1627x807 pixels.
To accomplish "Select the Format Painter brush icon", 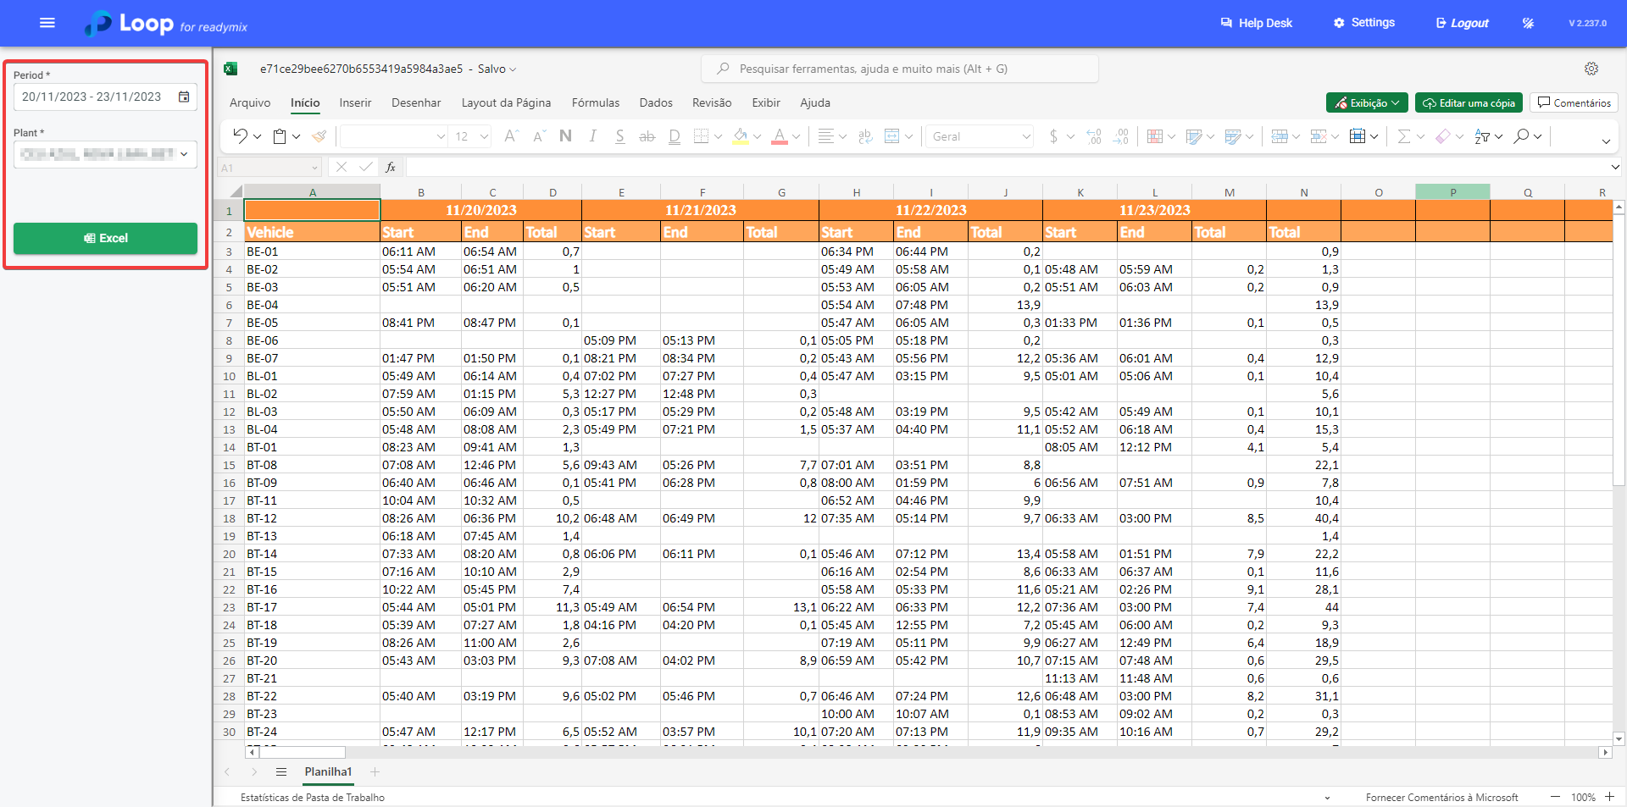I will pyautogui.click(x=319, y=136).
